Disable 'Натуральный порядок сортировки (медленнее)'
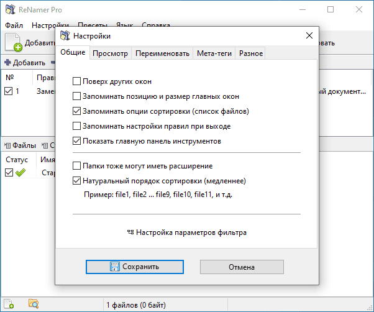Screen dimensions: 374x312 click(x=76, y=181)
